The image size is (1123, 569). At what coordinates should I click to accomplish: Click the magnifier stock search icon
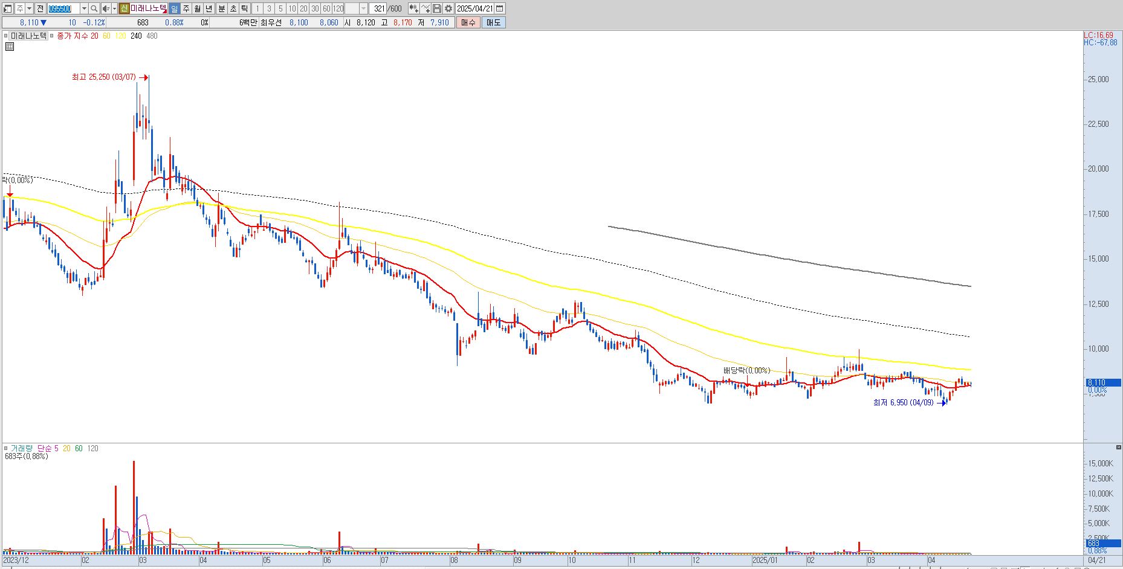pos(94,8)
